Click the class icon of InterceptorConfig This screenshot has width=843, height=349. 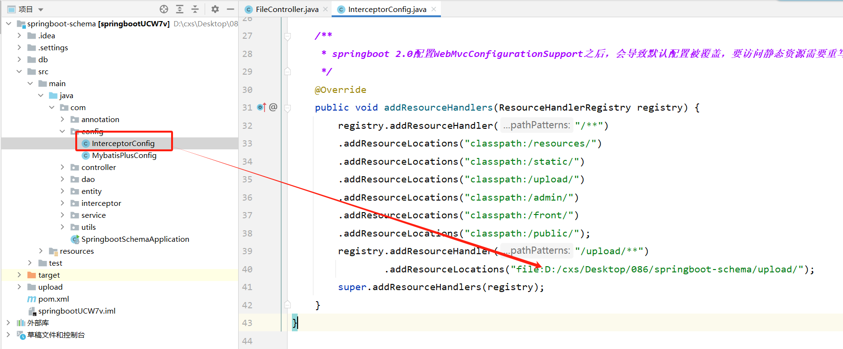coord(86,143)
